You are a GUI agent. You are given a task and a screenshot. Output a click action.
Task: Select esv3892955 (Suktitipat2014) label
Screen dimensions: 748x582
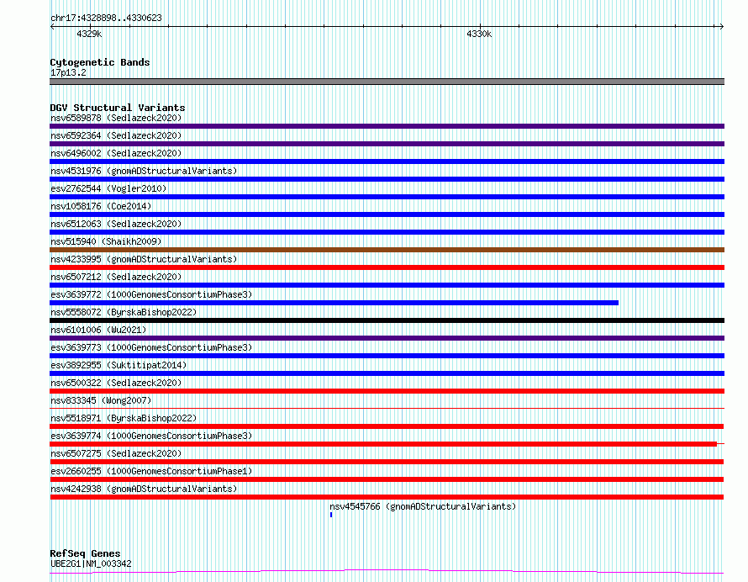pyautogui.click(x=119, y=365)
